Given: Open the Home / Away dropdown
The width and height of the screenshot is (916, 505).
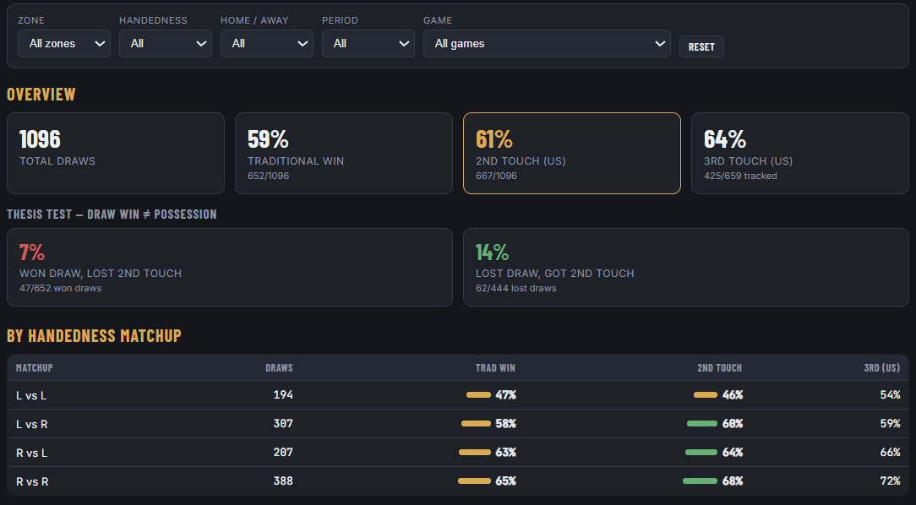Looking at the screenshot, I should coord(267,44).
